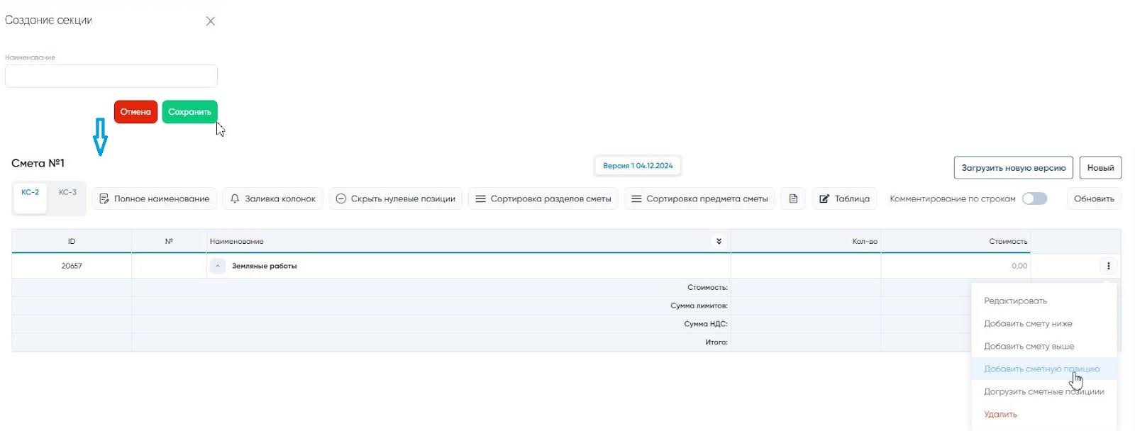Select Добавить сметную позицию menu item
Viewport: 1135px width, 431px height.
(1041, 369)
